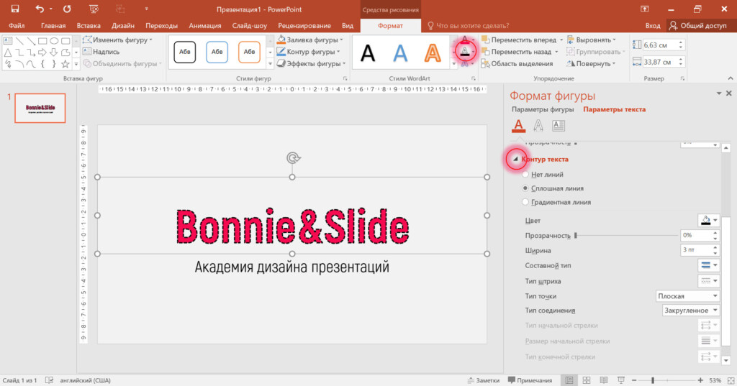Screen dimensions: 737x386
Task: Open the Цвет outline color picker
Action: (x=708, y=220)
